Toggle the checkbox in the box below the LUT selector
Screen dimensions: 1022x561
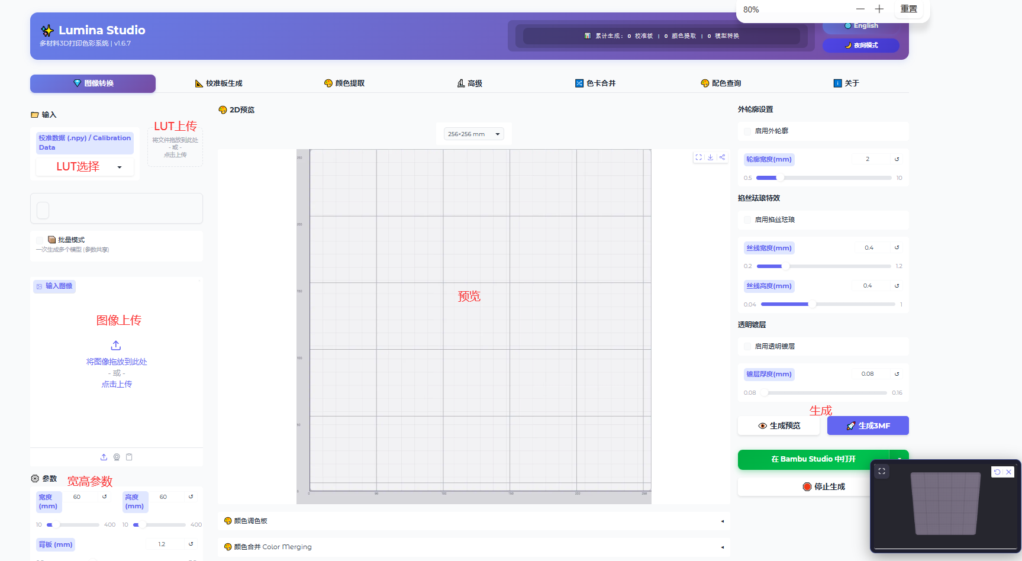[x=43, y=210]
